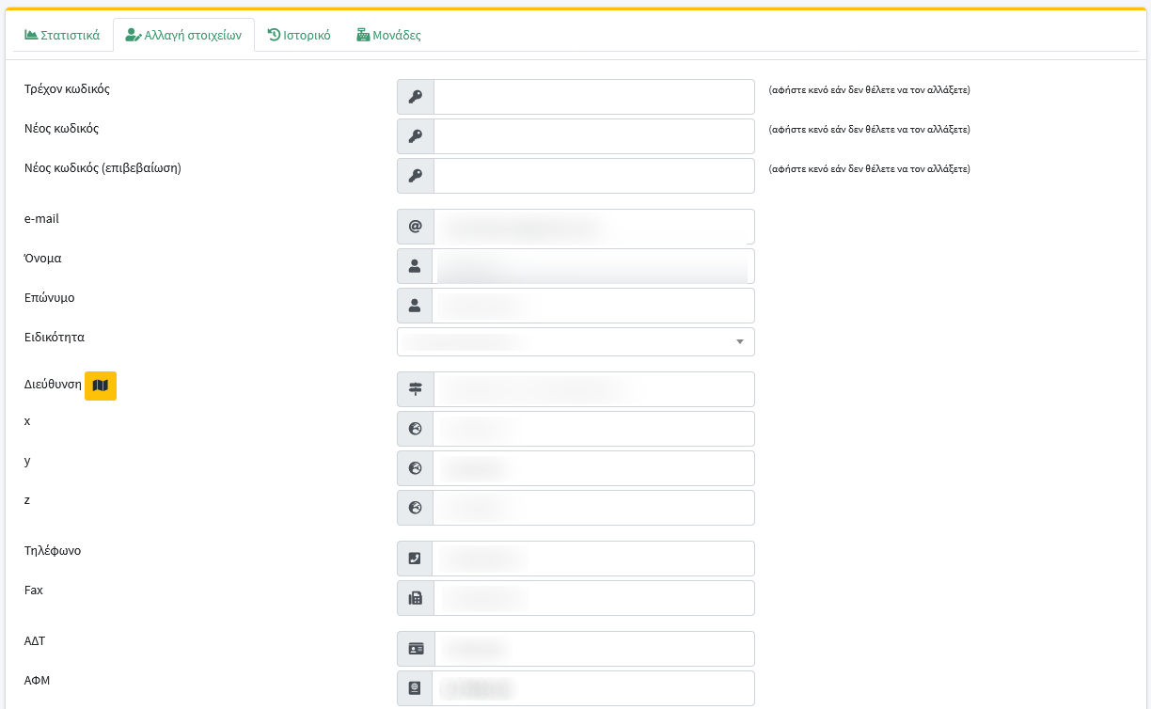Focus the Νέος κωδικός input field
Image resolution: width=1151 pixels, height=709 pixels.
click(593, 136)
